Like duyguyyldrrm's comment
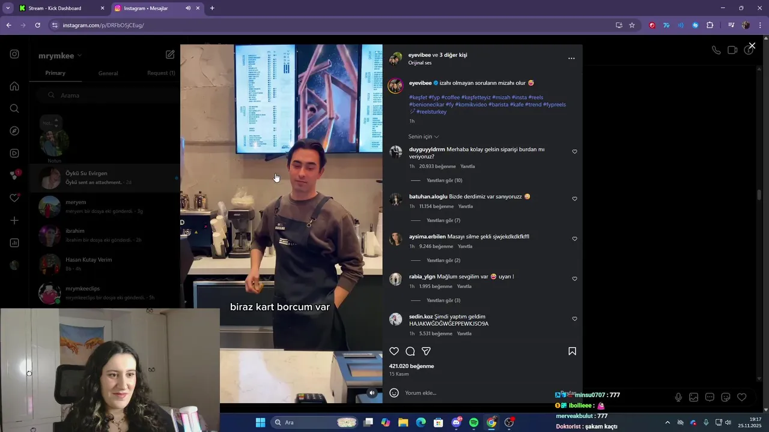This screenshot has height=432, width=769. (574, 152)
